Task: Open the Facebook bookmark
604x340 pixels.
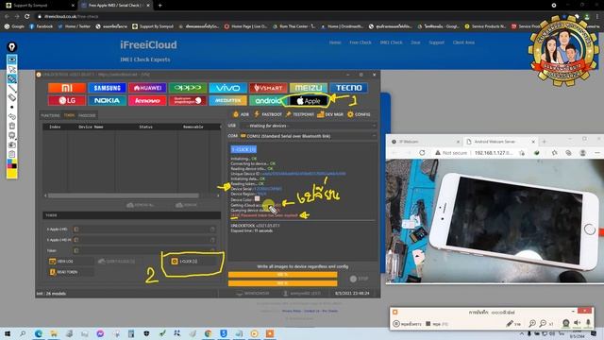Action: (x=42, y=26)
